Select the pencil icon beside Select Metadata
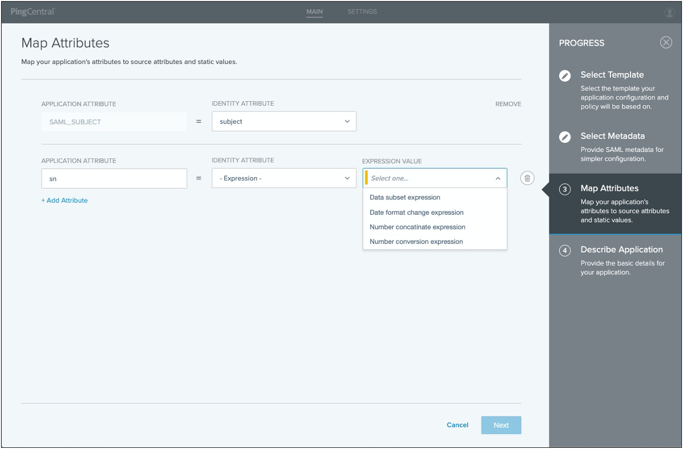683x449 pixels. [x=564, y=137]
